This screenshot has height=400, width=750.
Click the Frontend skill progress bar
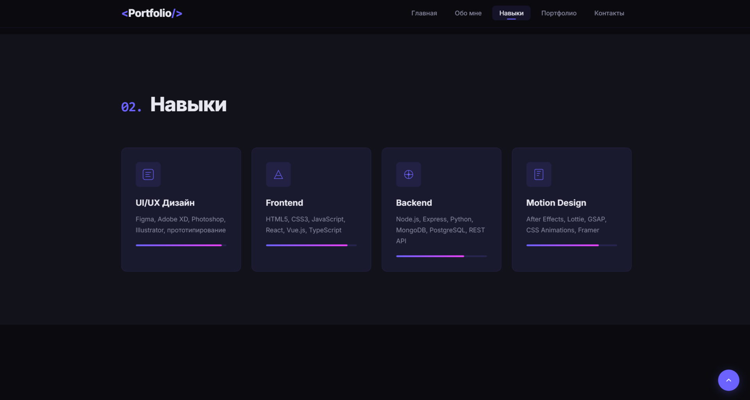tap(311, 245)
